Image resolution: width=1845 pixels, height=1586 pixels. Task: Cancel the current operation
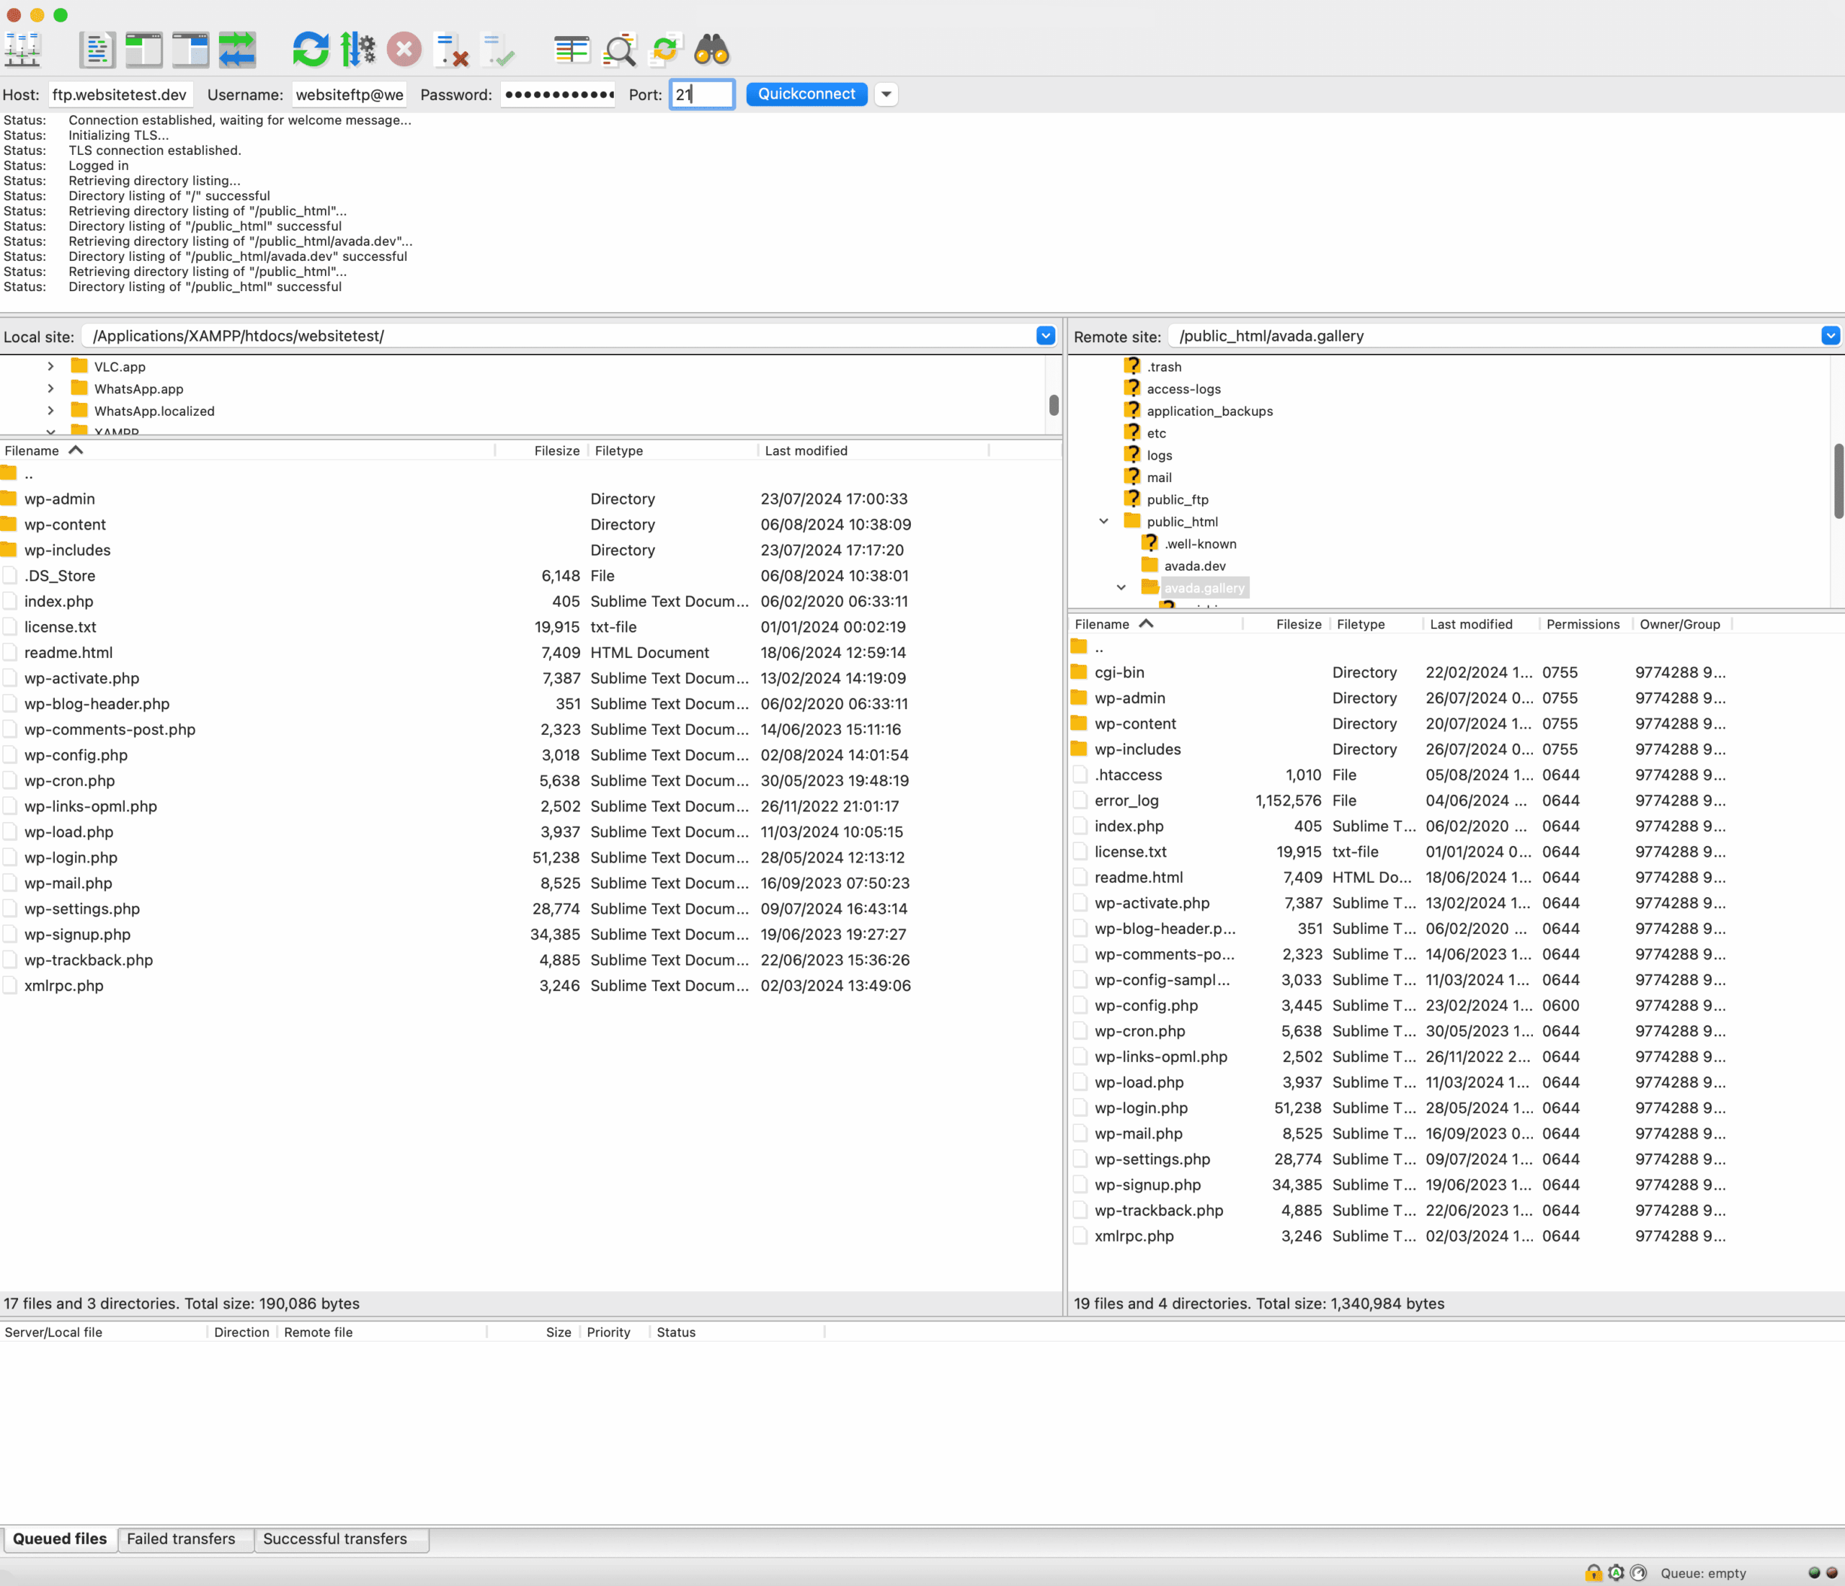point(404,50)
